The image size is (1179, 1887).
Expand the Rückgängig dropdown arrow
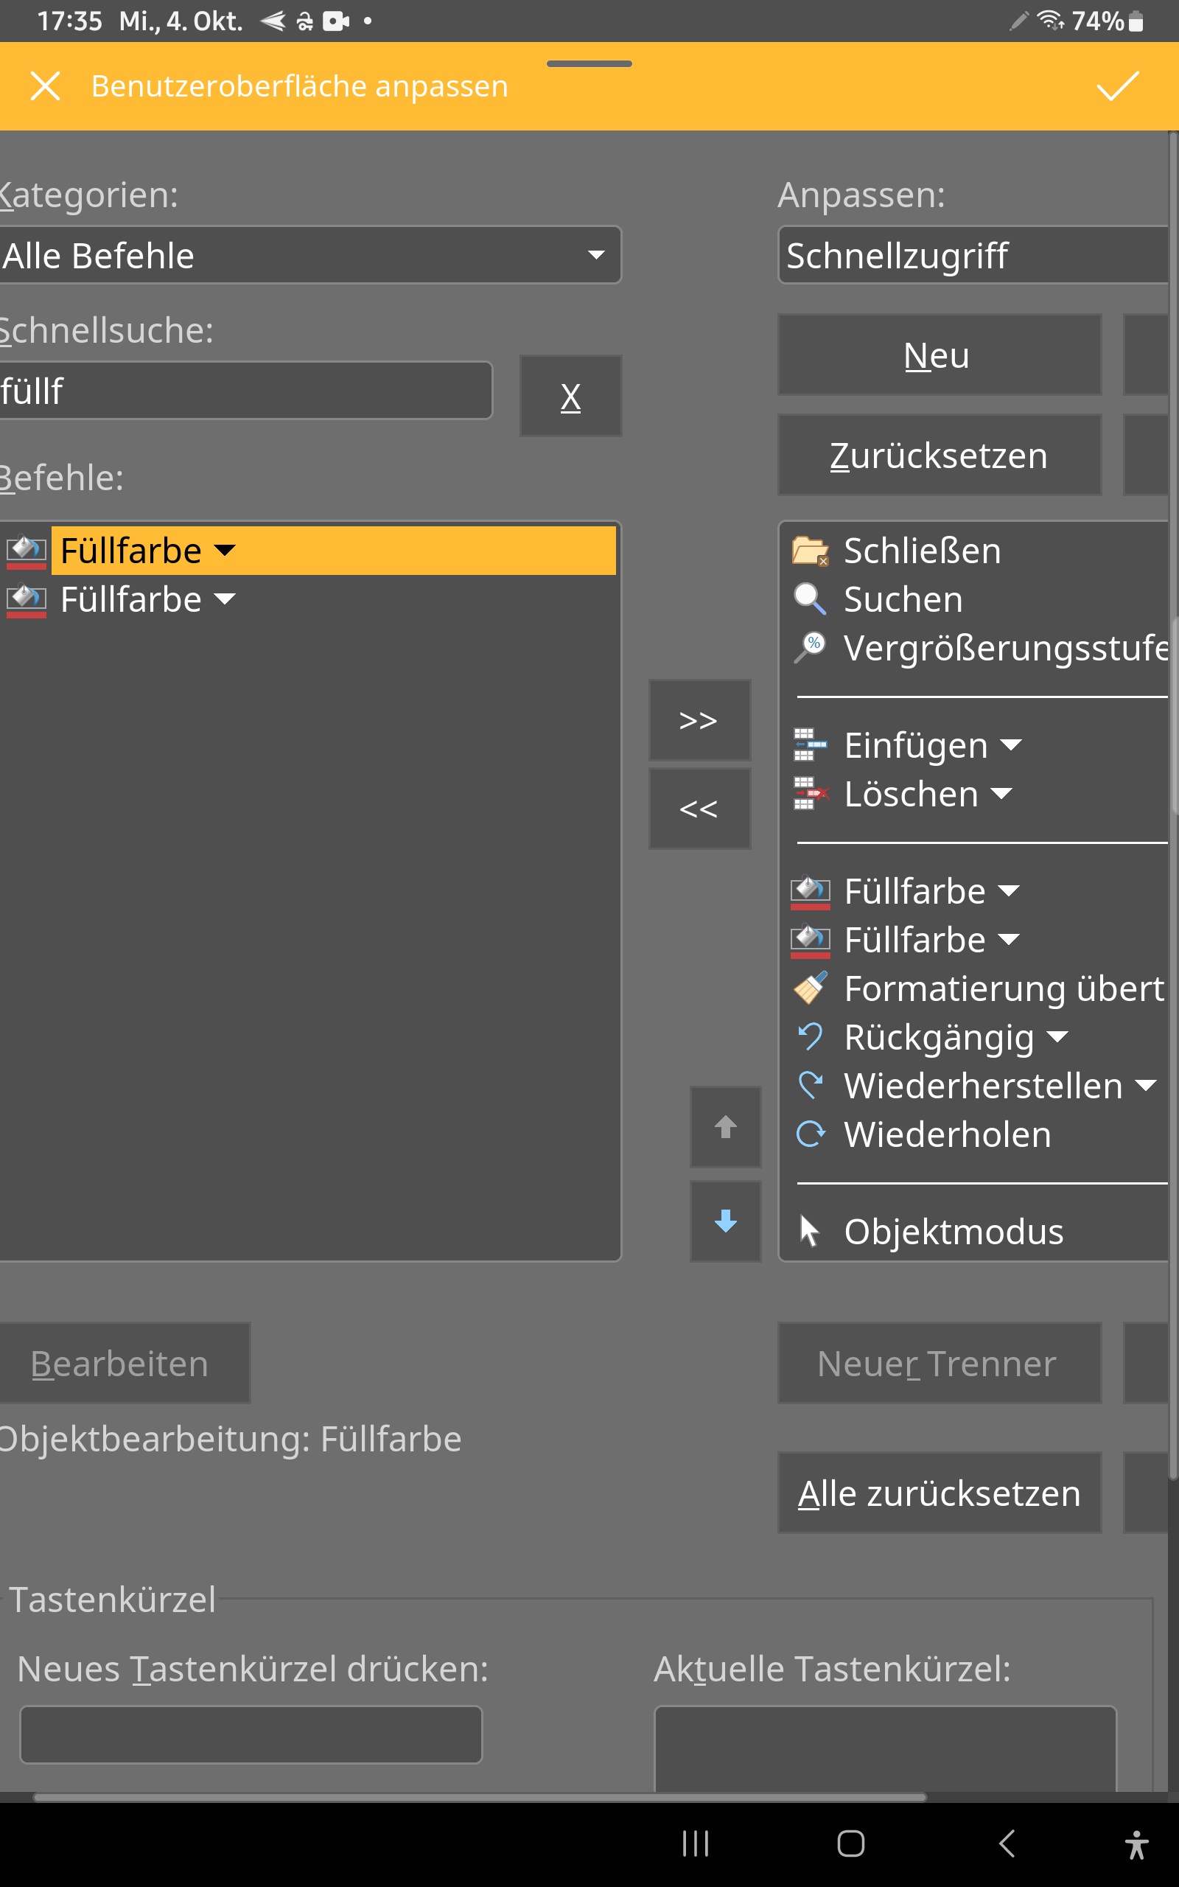(1057, 1037)
